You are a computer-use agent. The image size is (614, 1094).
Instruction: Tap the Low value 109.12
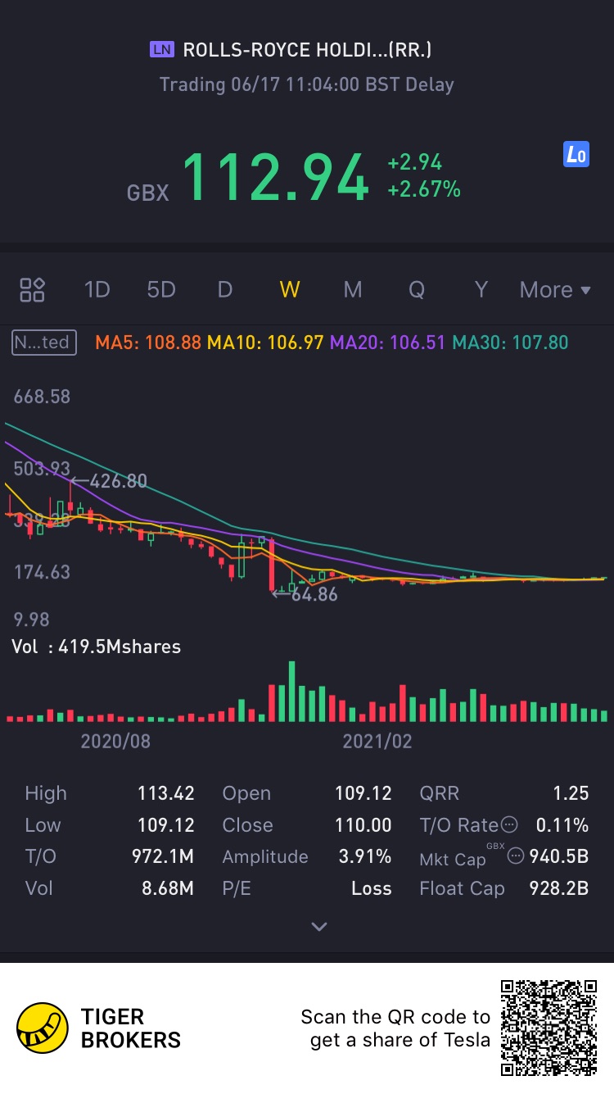tap(166, 825)
